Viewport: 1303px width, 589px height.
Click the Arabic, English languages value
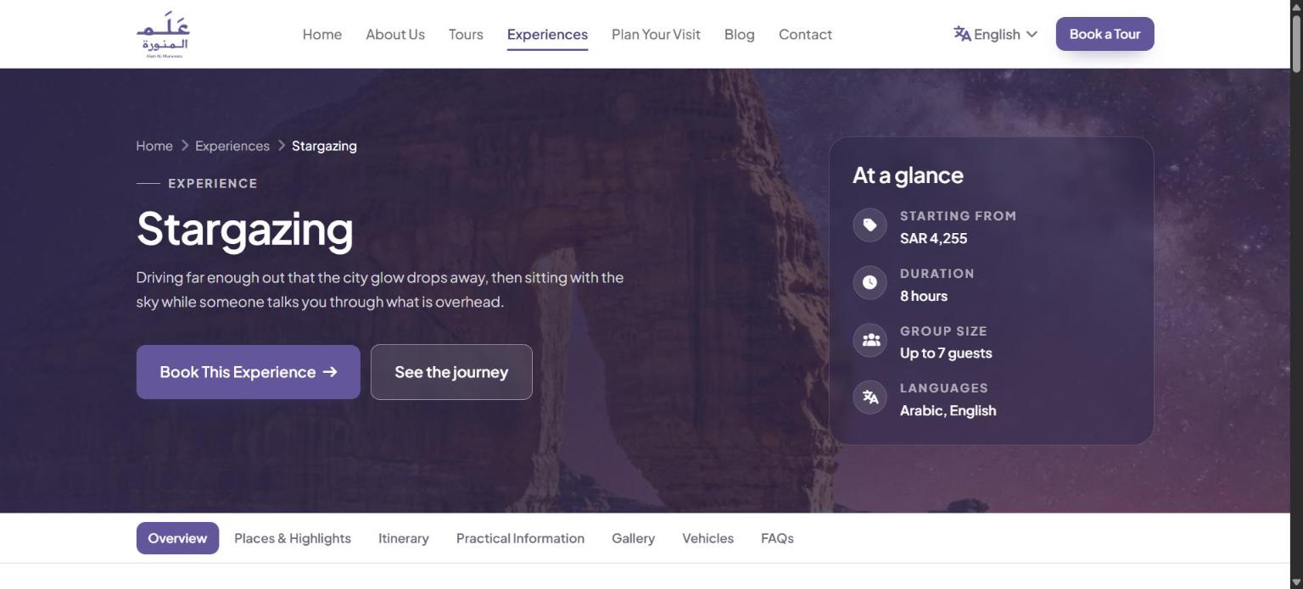click(948, 410)
